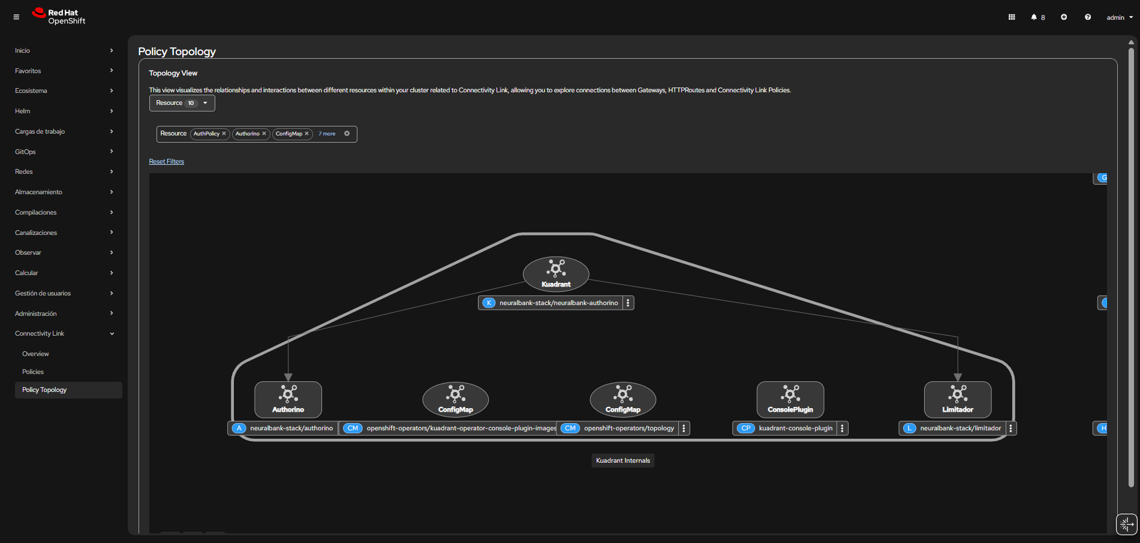Click the Reset Filters link
This screenshot has width=1140, height=543.
167,162
